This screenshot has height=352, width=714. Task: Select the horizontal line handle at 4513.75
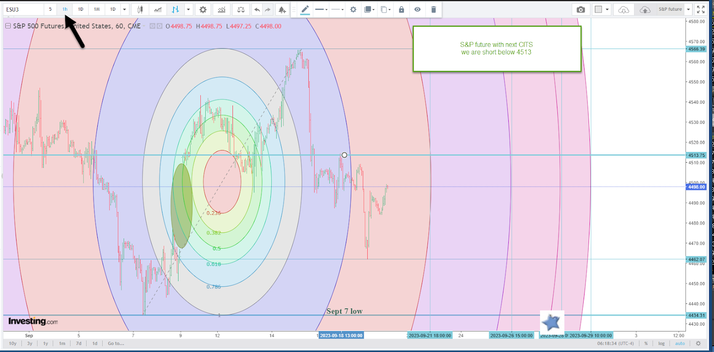[344, 155]
